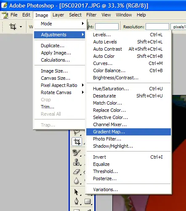
Task: Open Channel Mixer... adjustment
Action: point(128,124)
